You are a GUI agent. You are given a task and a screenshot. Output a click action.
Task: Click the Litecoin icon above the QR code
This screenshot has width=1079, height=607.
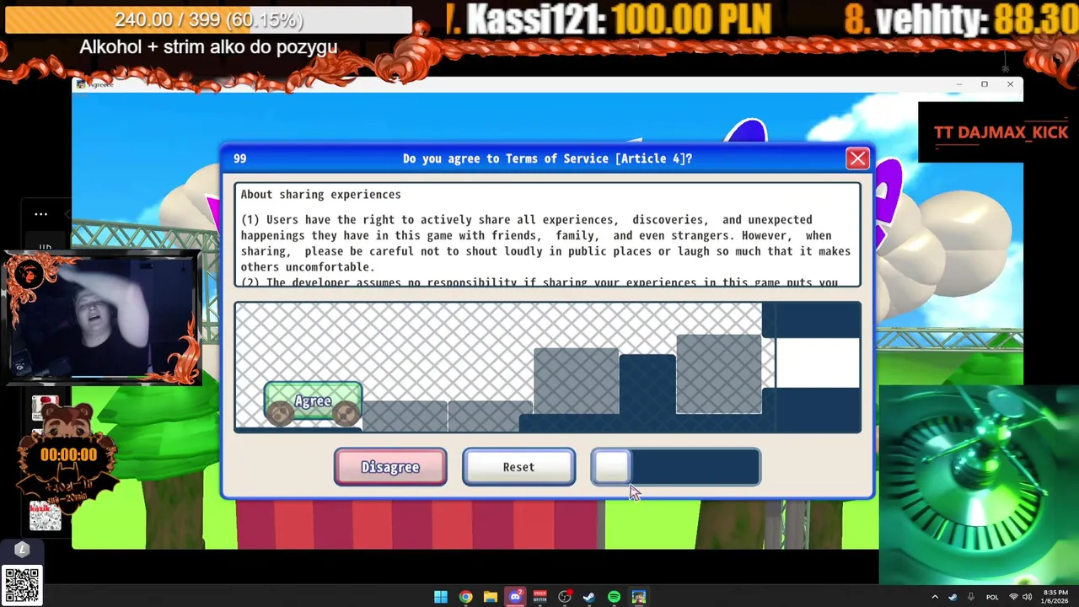click(23, 550)
